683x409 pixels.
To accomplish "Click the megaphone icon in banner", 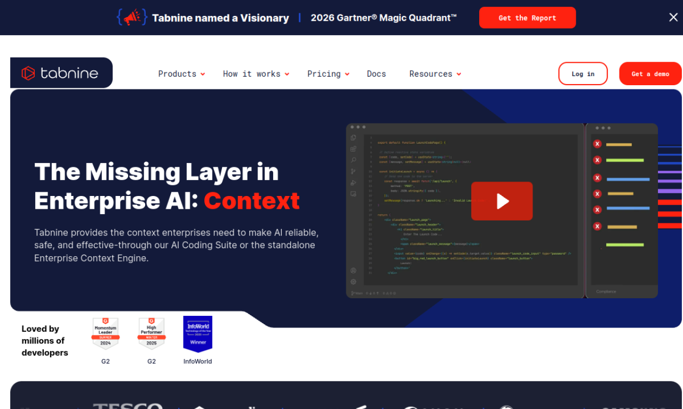I will (132, 18).
